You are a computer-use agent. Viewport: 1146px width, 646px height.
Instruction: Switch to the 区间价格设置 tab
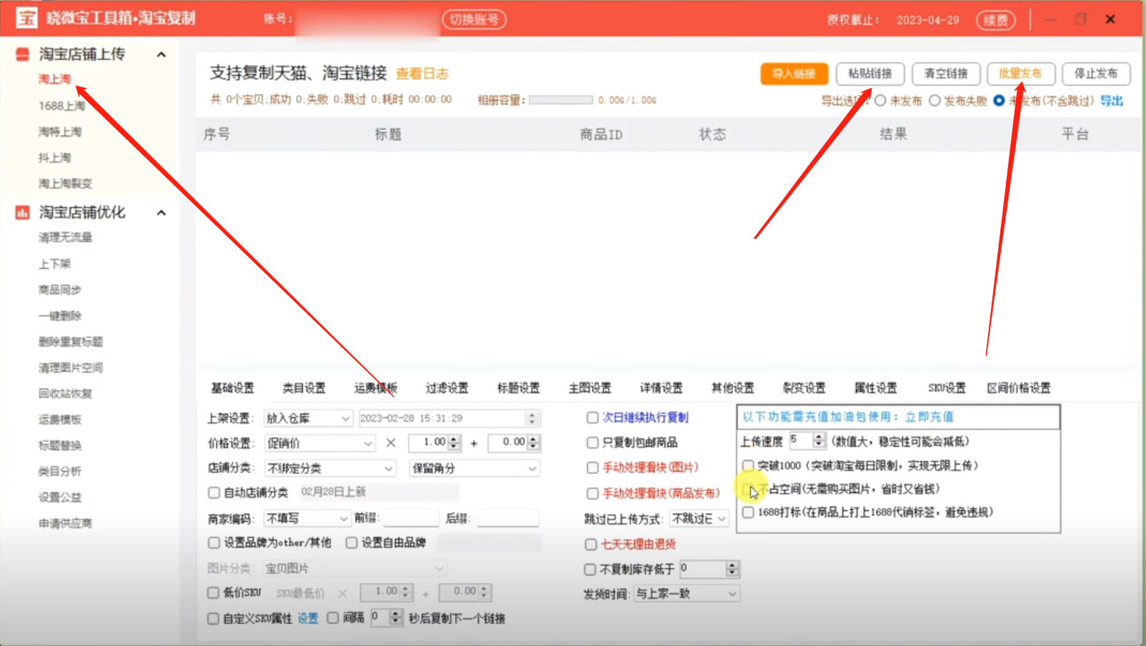coord(1019,388)
